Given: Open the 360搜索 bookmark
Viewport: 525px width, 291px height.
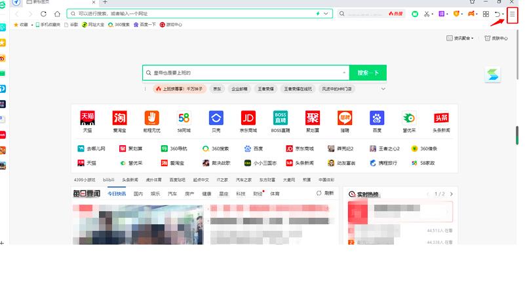Looking at the screenshot, I should (x=119, y=24).
